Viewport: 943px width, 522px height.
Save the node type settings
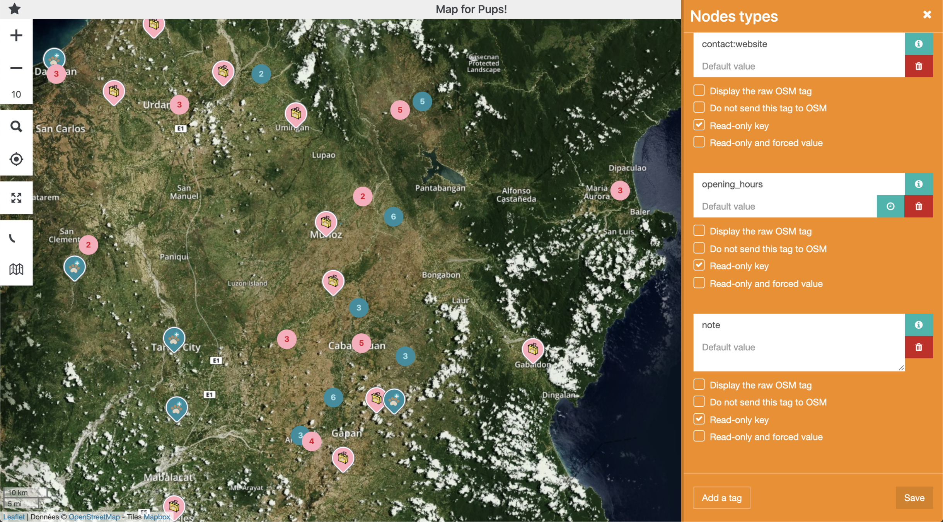pyautogui.click(x=914, y=498)
